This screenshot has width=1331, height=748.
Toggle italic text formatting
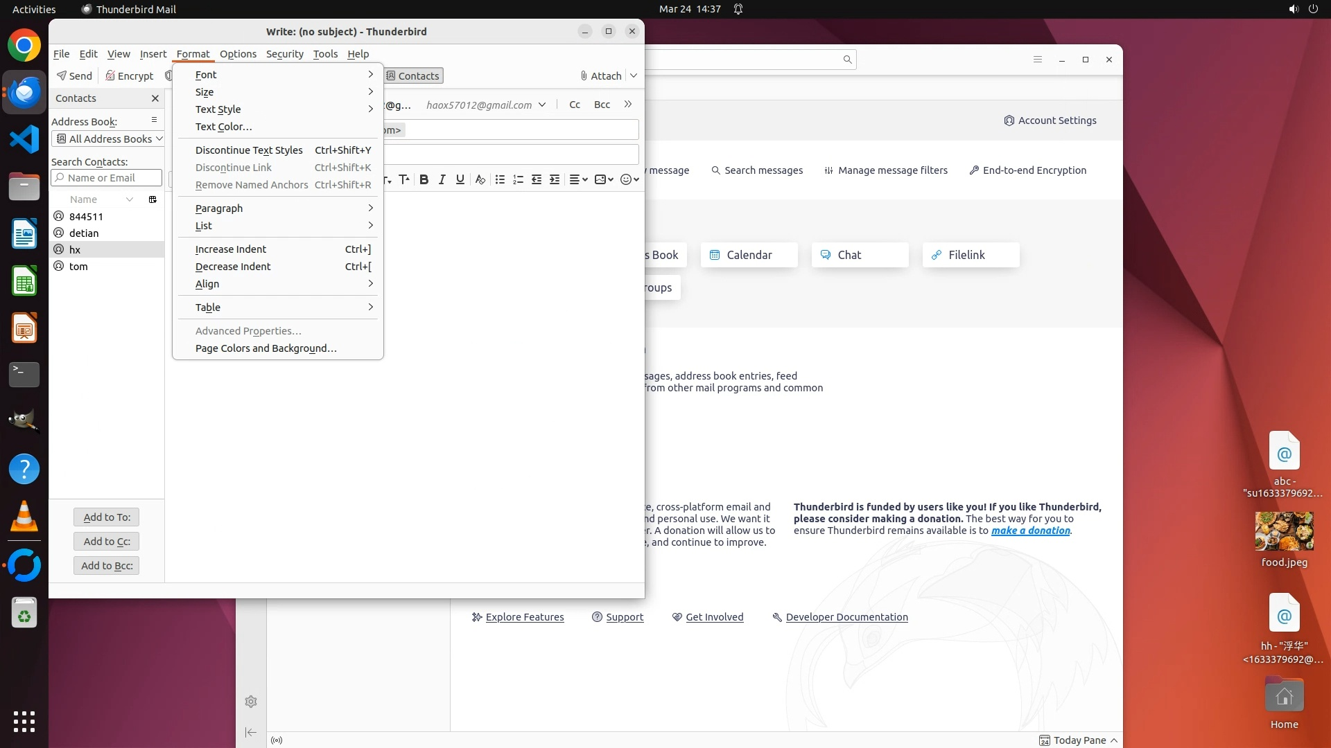coord(442,179)
